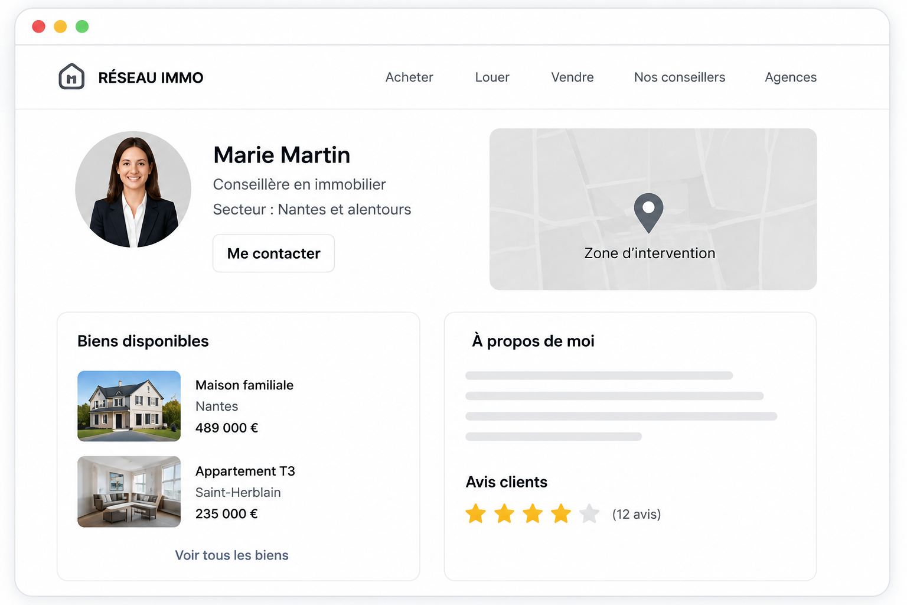Viewport: 907px width, 605px height.
Task: Select the Agences navigation link
Action: (791, 77)
